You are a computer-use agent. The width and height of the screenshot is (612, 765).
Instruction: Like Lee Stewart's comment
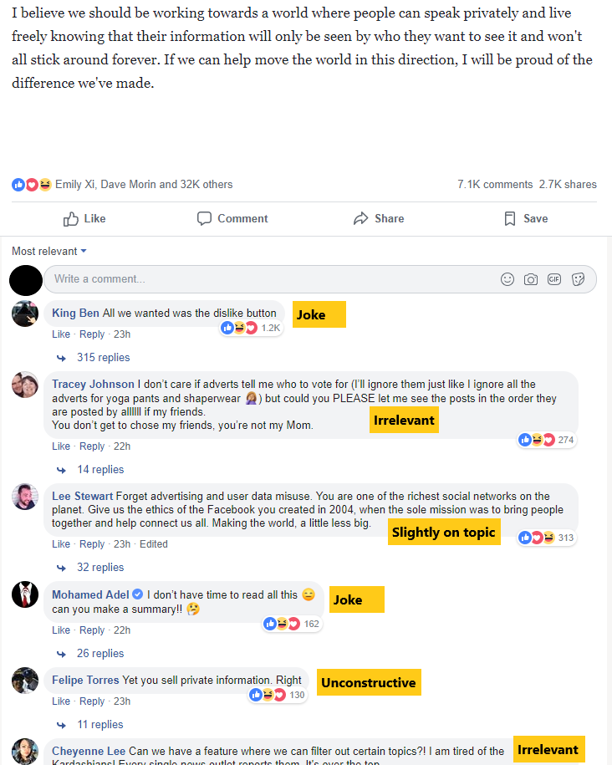coord(61,544)
